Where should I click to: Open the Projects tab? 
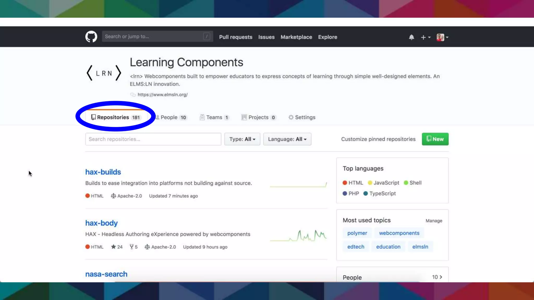pos(258,117)
